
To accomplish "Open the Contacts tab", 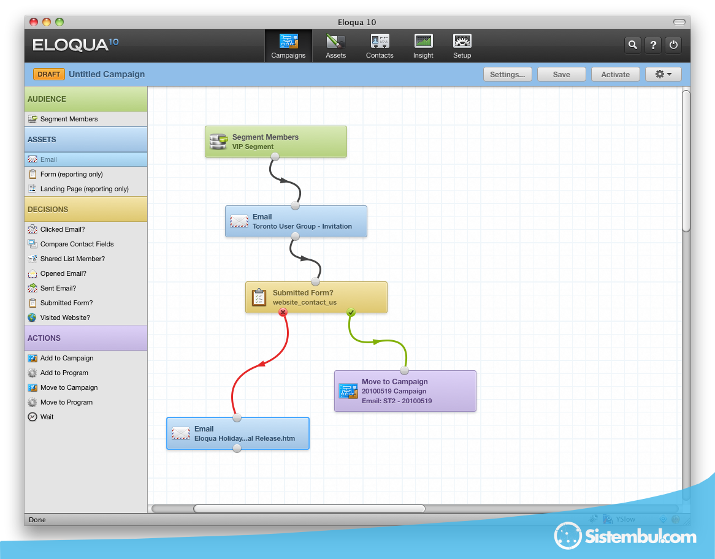I will [380, 46].
